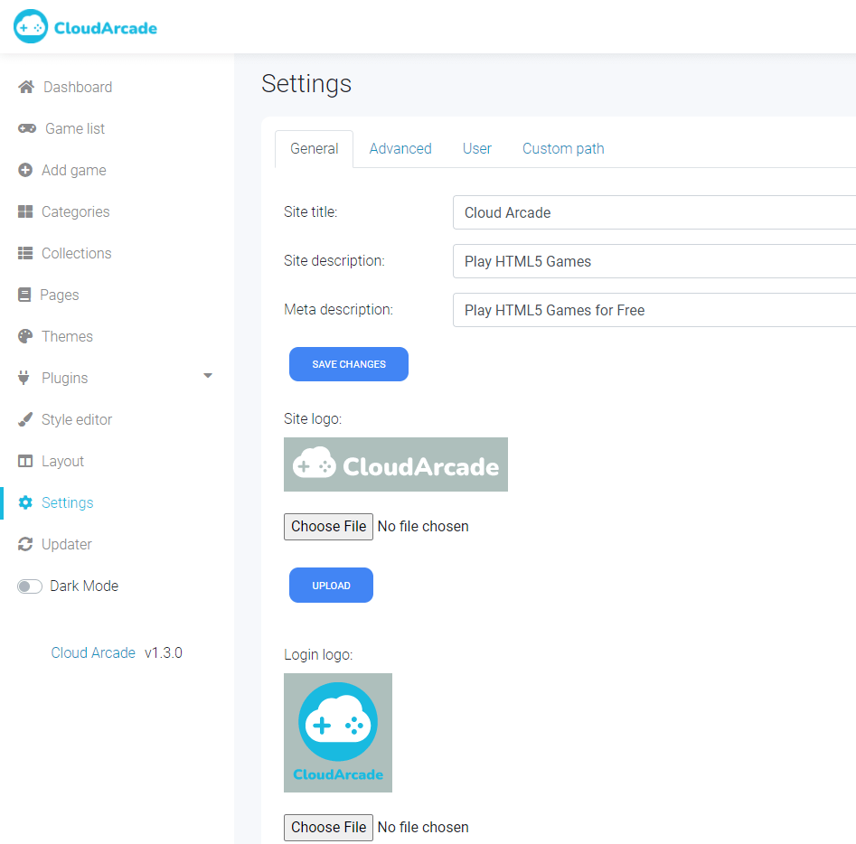Focus the Site title input field
Image resolution: width=856 pixels, height=844 pixels.
coord(654,212)
